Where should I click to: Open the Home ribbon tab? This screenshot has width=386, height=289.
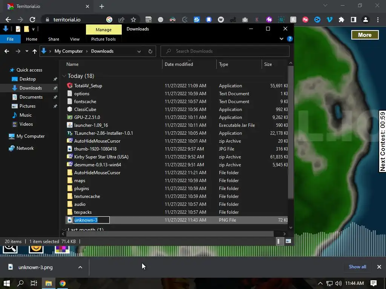tap(32, 39)
